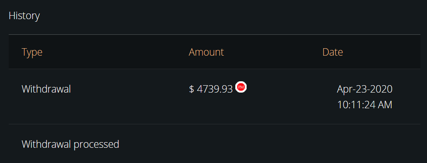The height and width of the screenshot is (163, 427).
Task: Click the divider line under History heading
Action: point(214,34)
